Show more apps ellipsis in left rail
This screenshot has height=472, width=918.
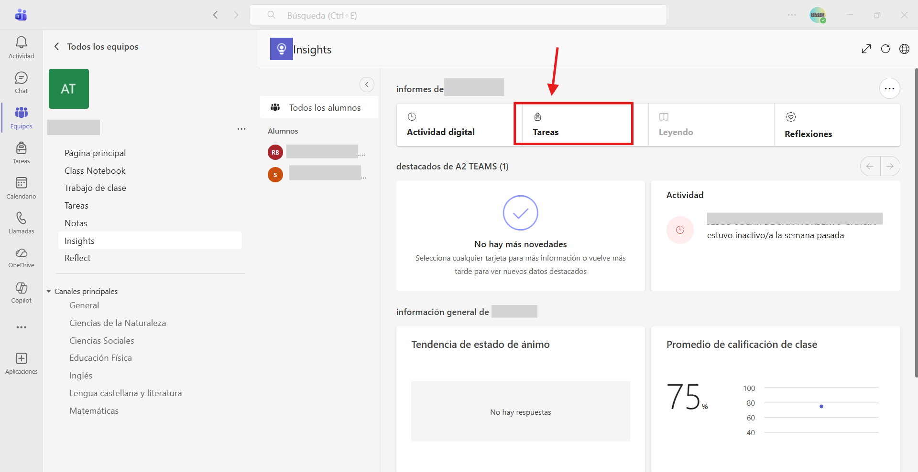click(21, 327)
